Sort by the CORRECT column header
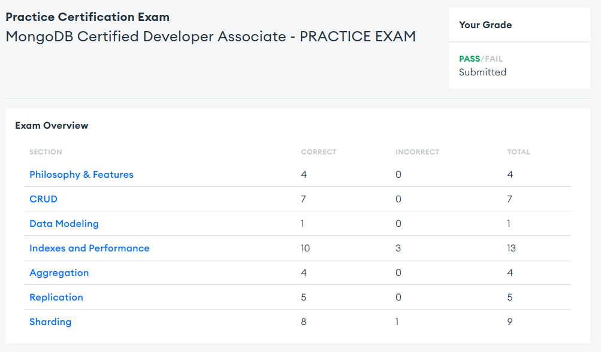 click(318, 152)
